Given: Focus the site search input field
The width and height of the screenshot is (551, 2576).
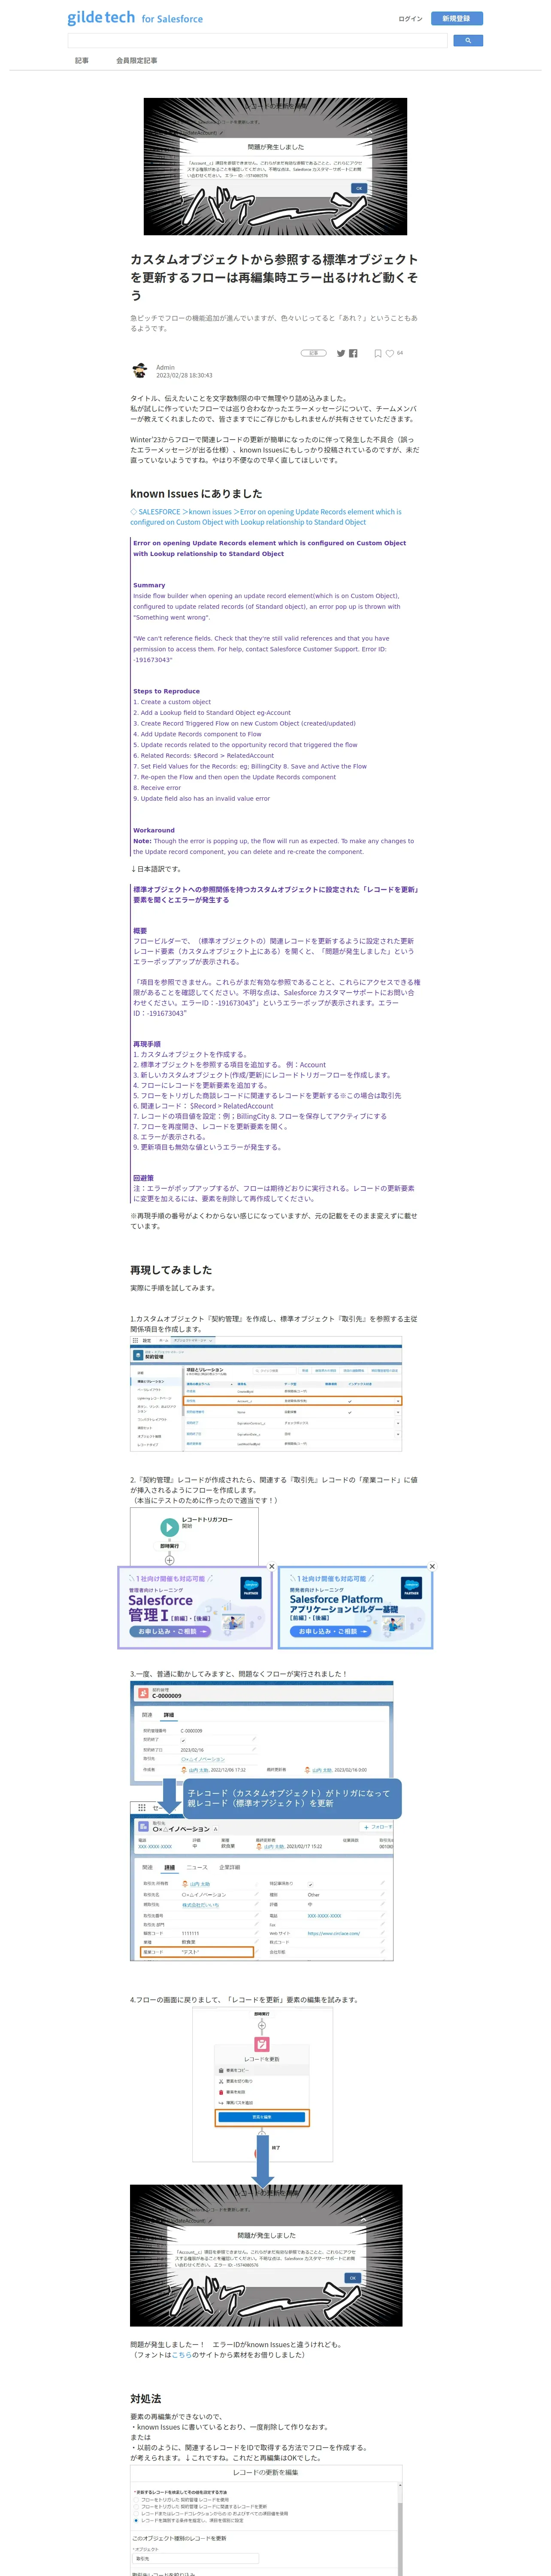Looking at the screenshot, I should 257,41.
